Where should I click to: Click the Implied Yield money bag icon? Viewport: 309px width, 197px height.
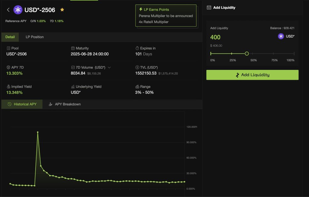[8, 86]
